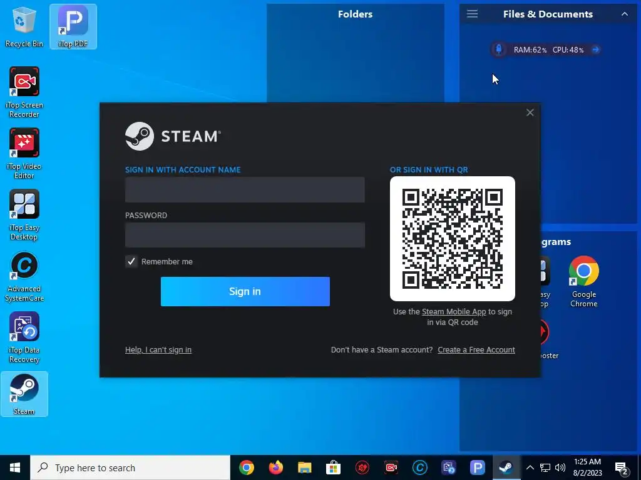
Task: Select iTop Video Editor desktop icon
Action: coord(24,154)
